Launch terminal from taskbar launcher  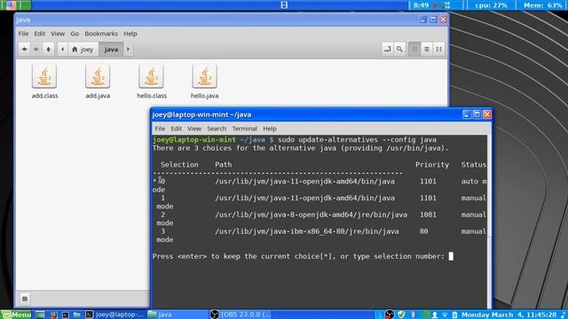pos(65,315)
